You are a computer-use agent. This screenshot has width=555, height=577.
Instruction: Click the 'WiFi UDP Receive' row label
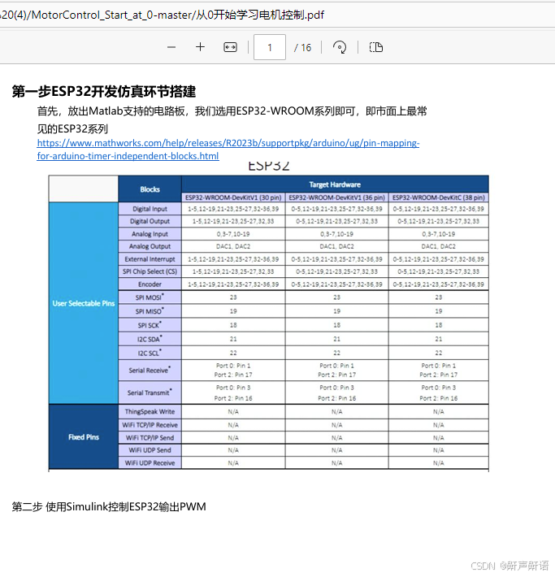coord(150,462)
